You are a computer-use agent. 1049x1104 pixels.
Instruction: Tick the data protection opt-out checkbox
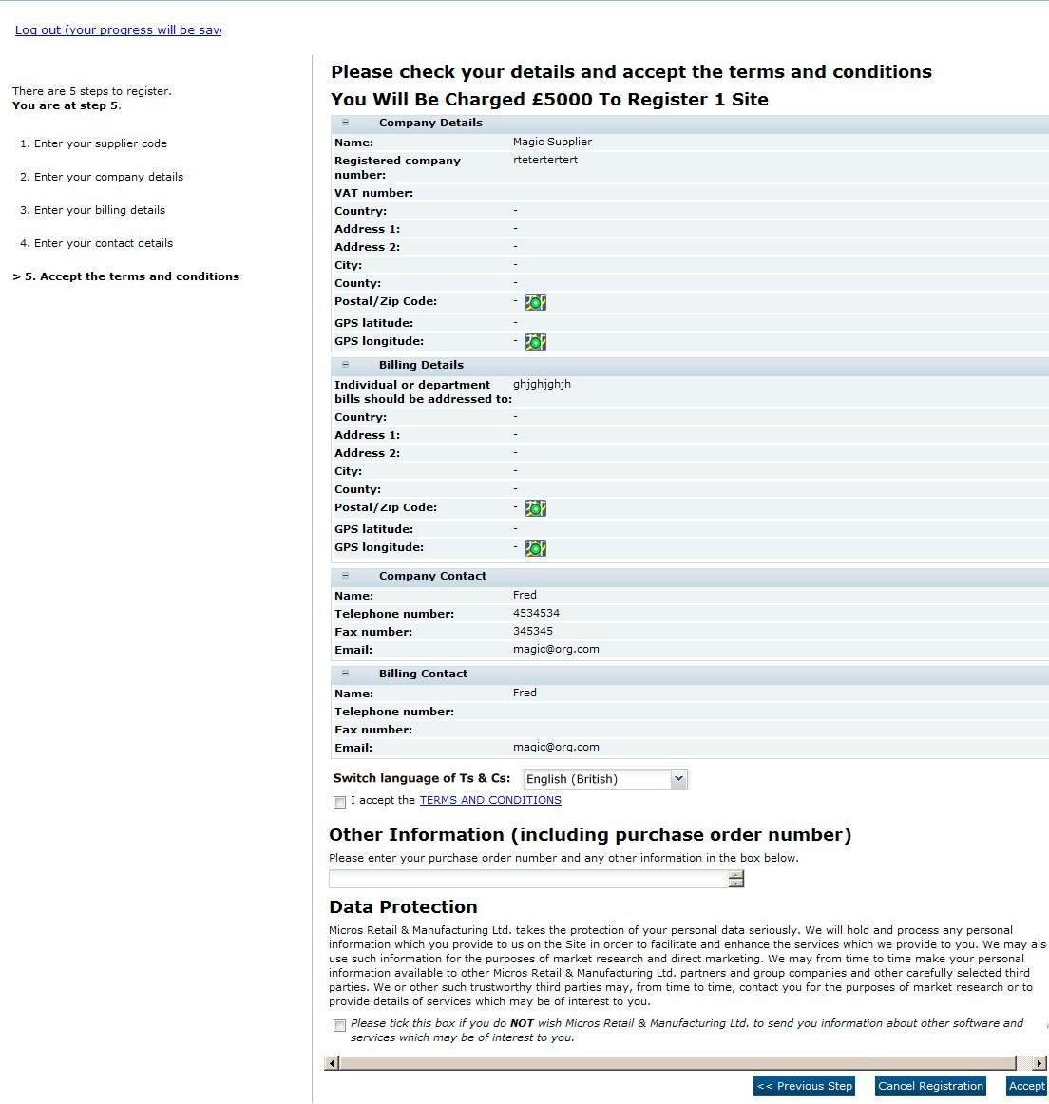(x=339, y=1025)
